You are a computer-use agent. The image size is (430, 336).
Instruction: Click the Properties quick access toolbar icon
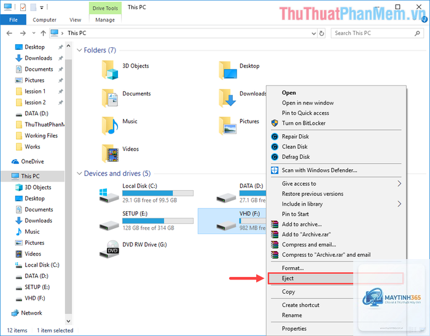point(23,7)
